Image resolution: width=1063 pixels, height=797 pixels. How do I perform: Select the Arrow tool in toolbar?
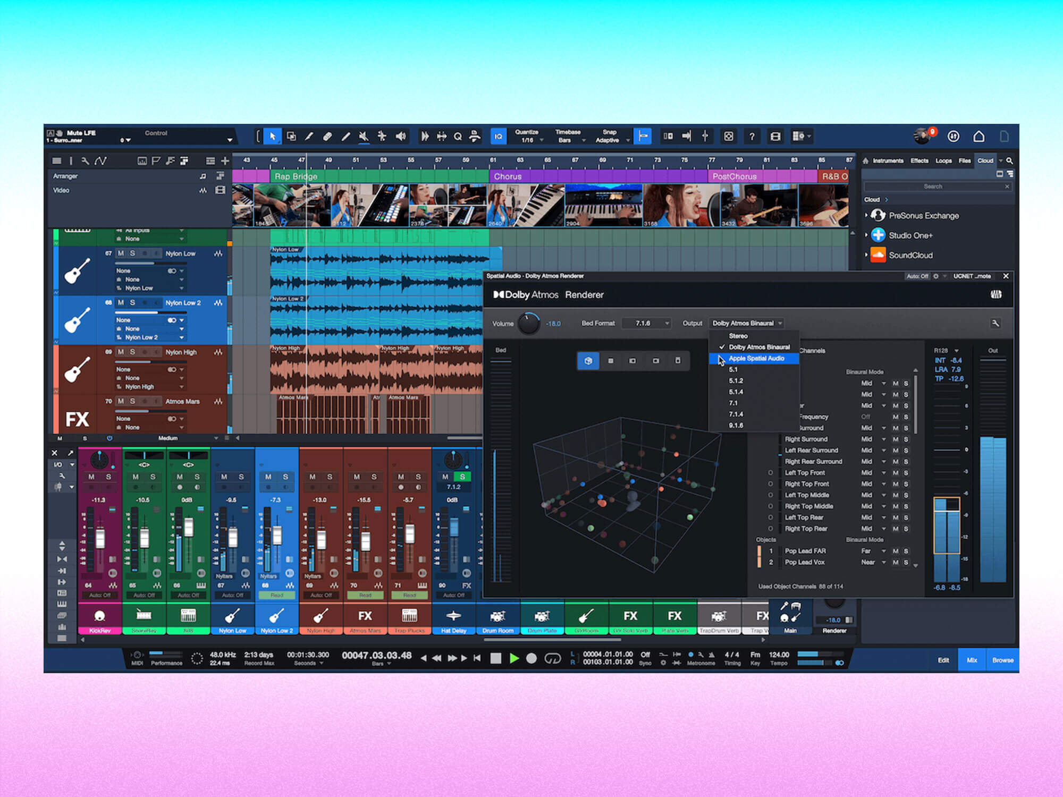point(272,137)
